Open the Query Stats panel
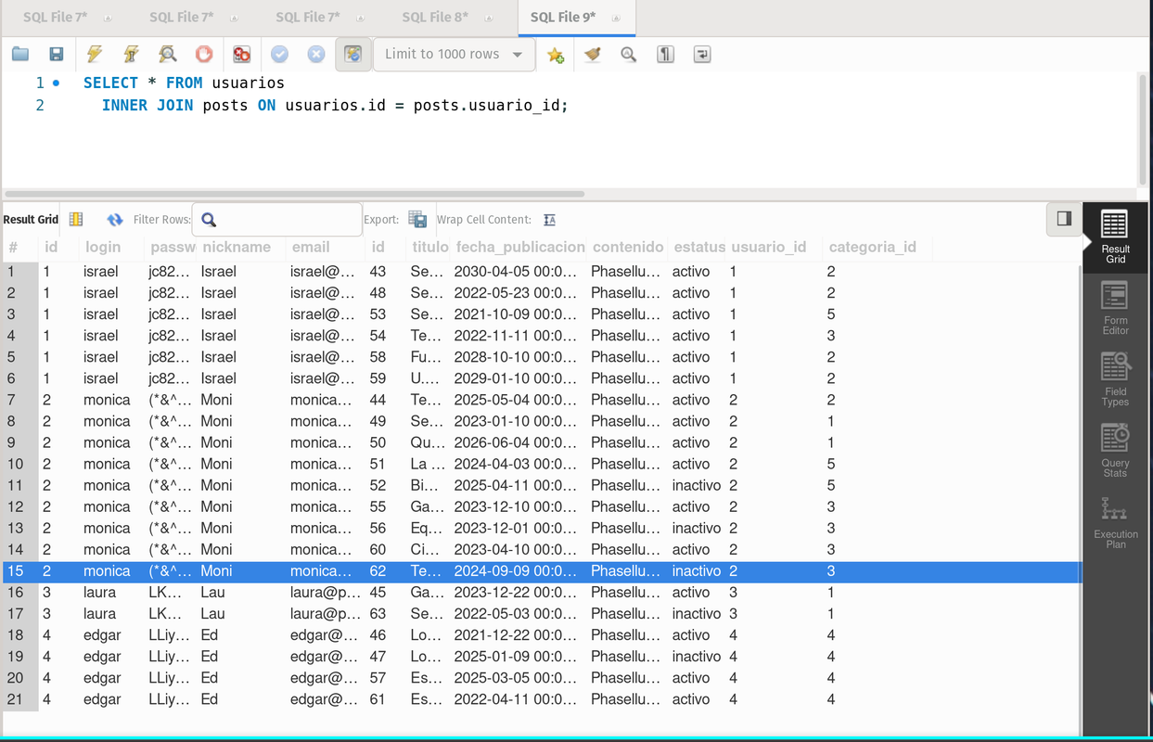 [1115, 452]
